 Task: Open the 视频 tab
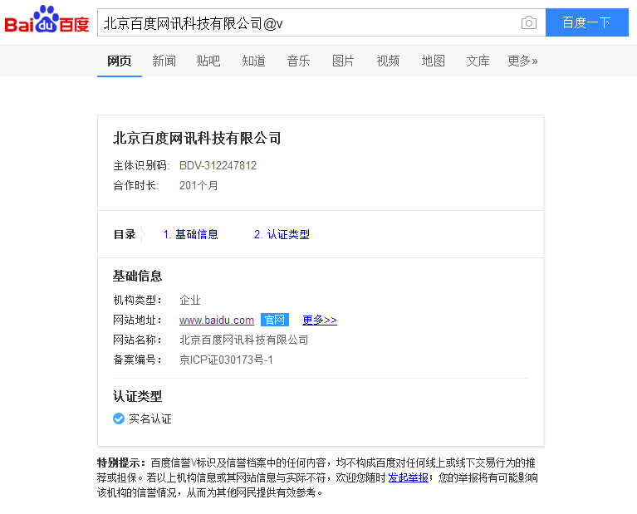[x=388, y=61]
